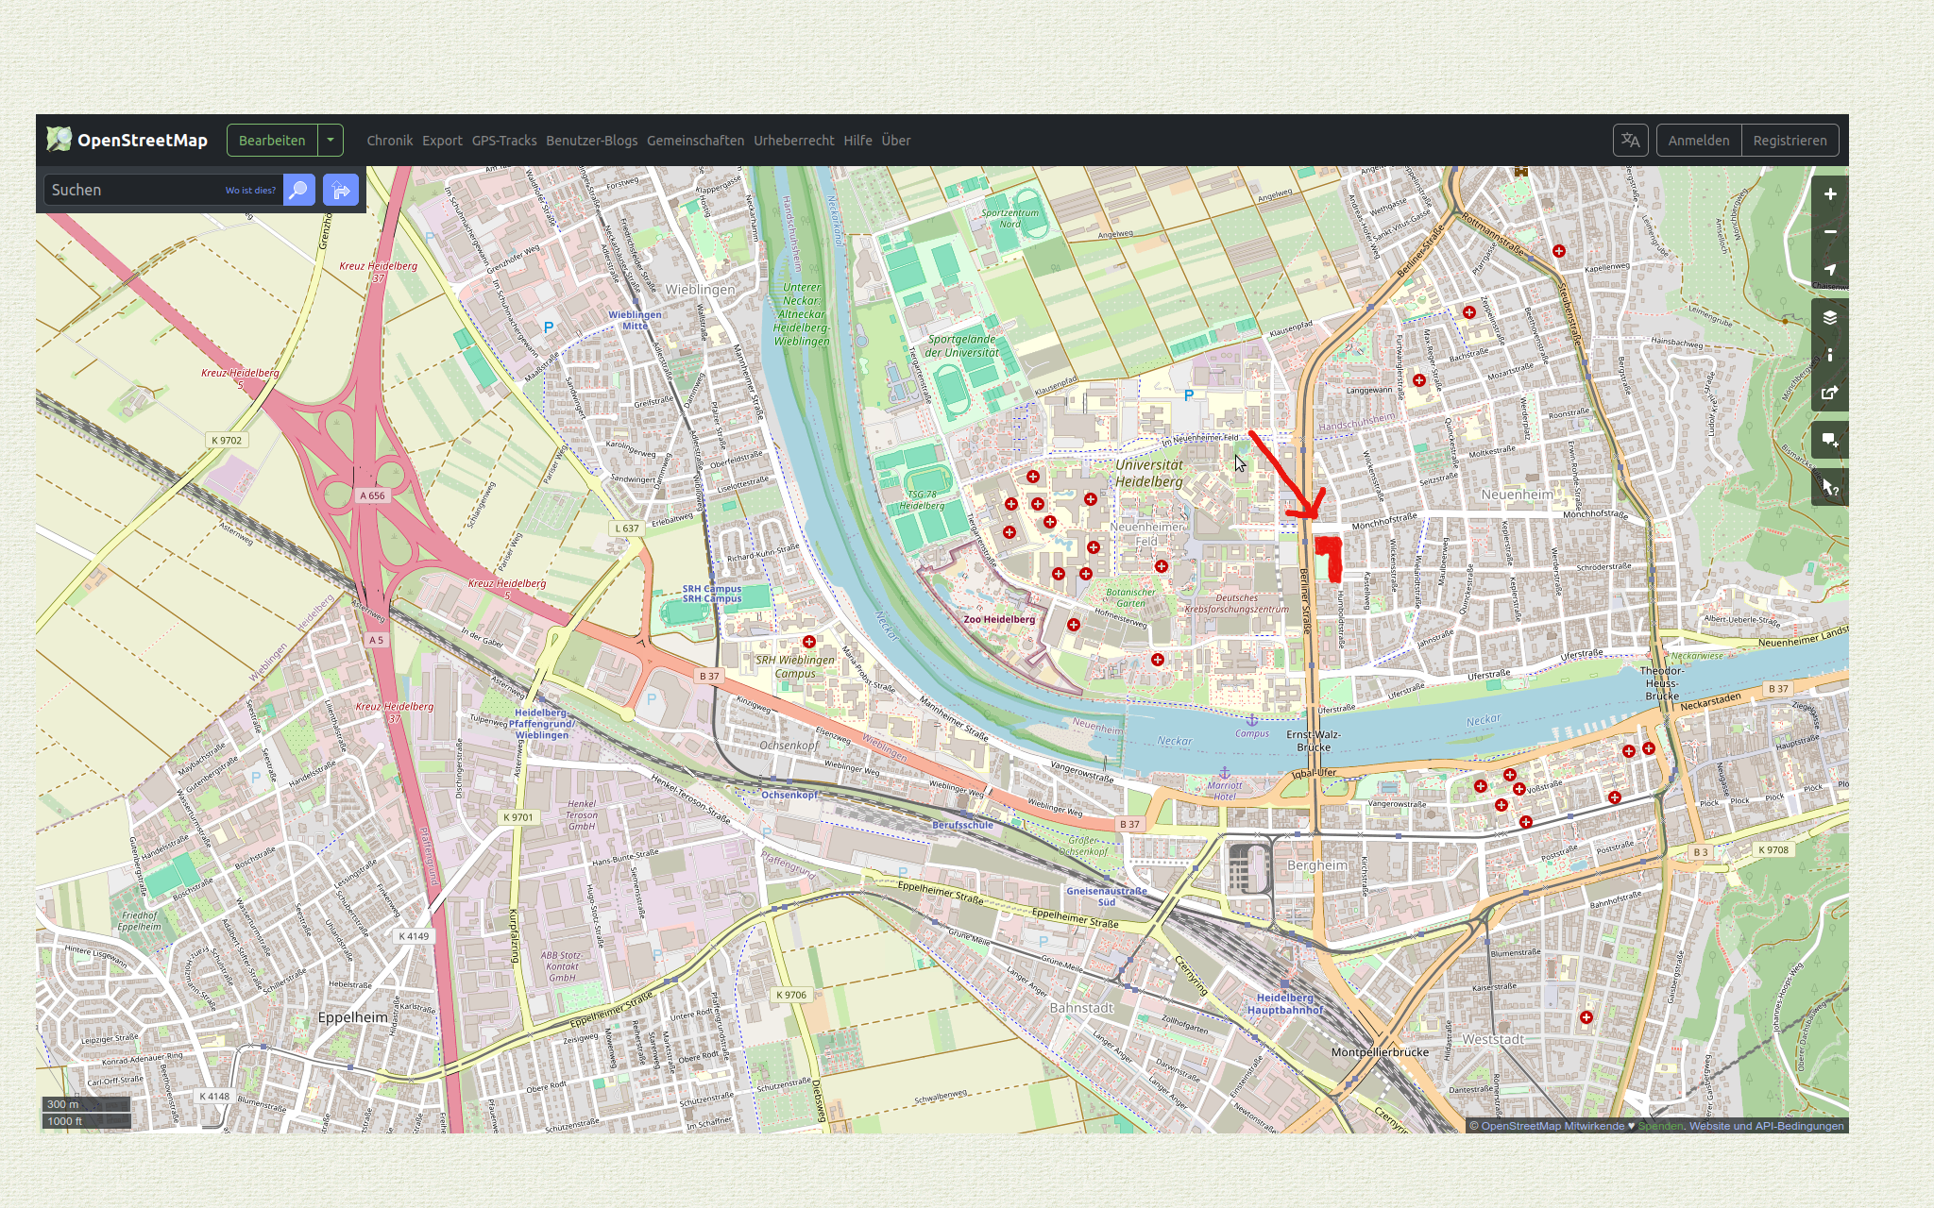The width and height of the screenshot is (1934, 1208).
Task: Open the Über page
Action: [x=896, y=141]
